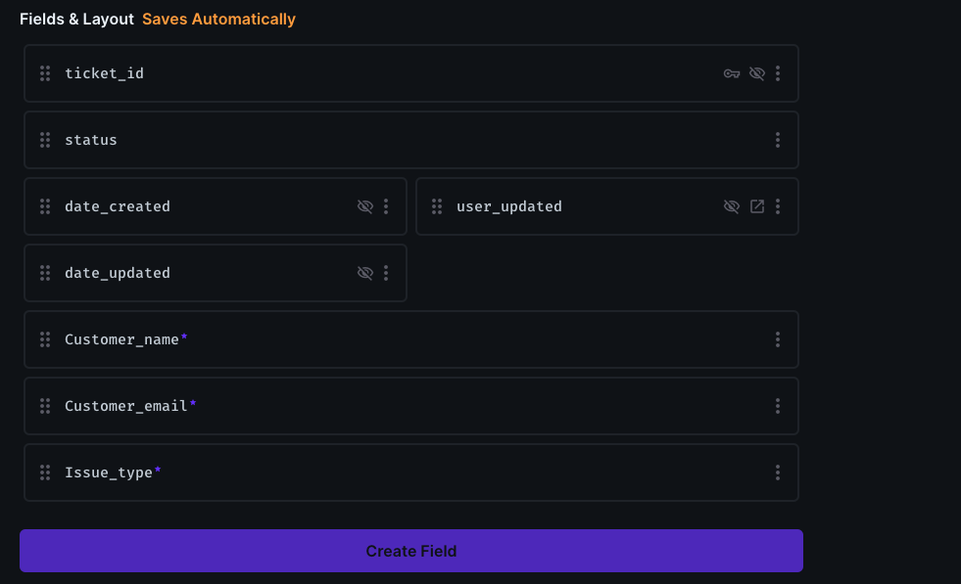Screen dimensions: 961x584
Task: Open the options menu of the ticket_id field
Action: (x=778, y=73)
